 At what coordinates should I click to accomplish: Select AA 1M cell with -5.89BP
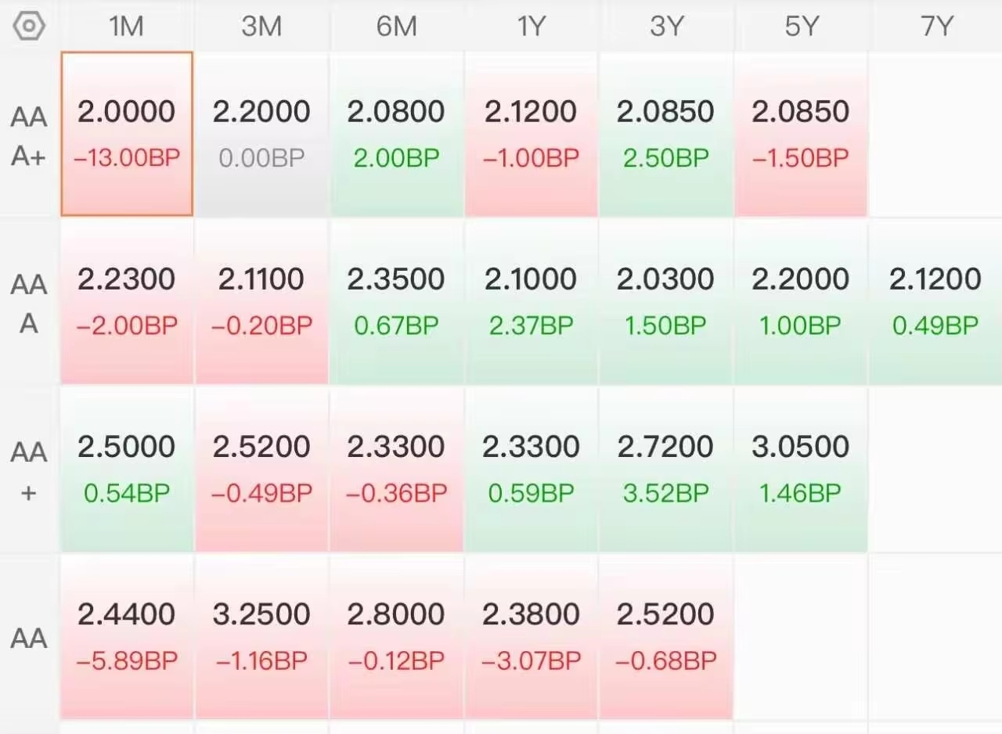(127, 636)
